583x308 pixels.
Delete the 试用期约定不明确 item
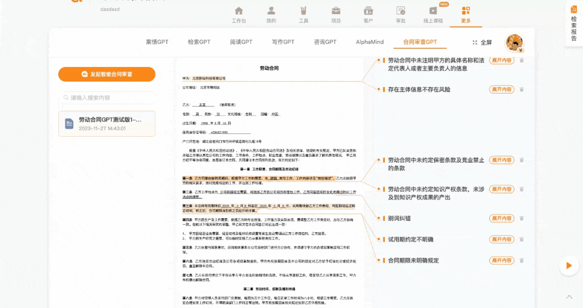(521, 239)
